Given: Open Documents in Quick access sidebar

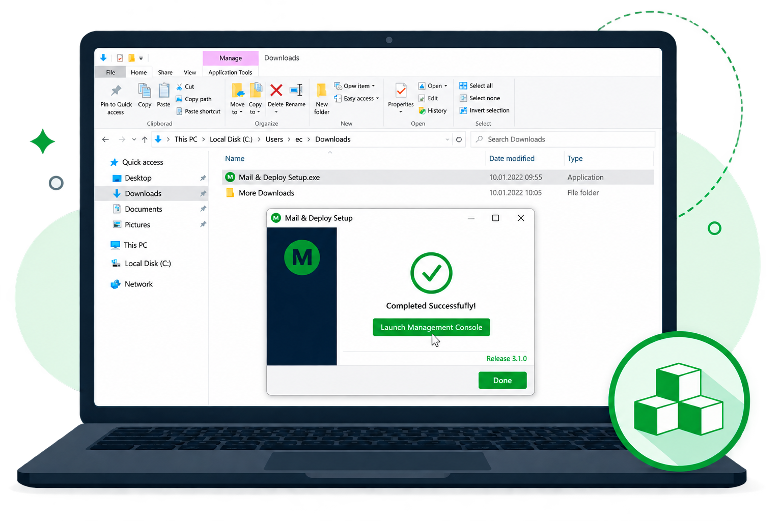Looking at the screenshot, I should (144, 209).
